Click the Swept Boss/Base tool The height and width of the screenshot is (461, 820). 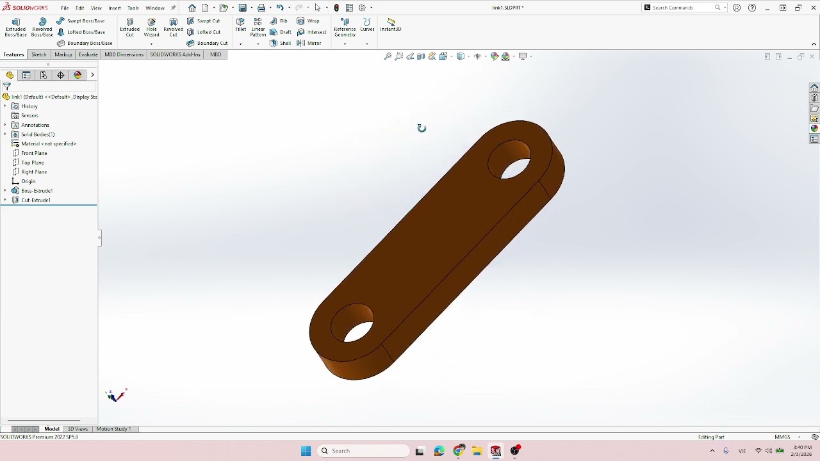(x=81, y=21)
